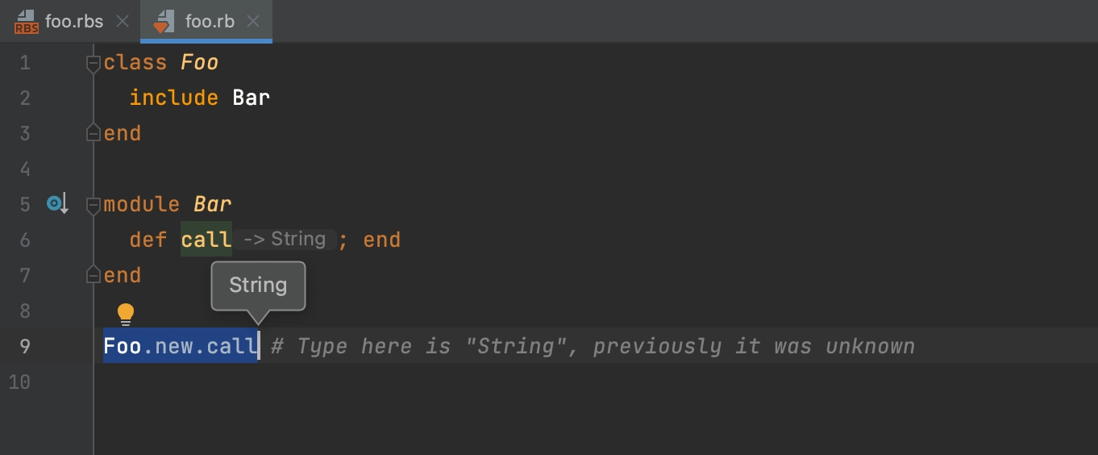The width and height of the screenshot is (1098, 455).
Task: Click the RBS file icon on foo.rbs tab
Action: point(26,22)
